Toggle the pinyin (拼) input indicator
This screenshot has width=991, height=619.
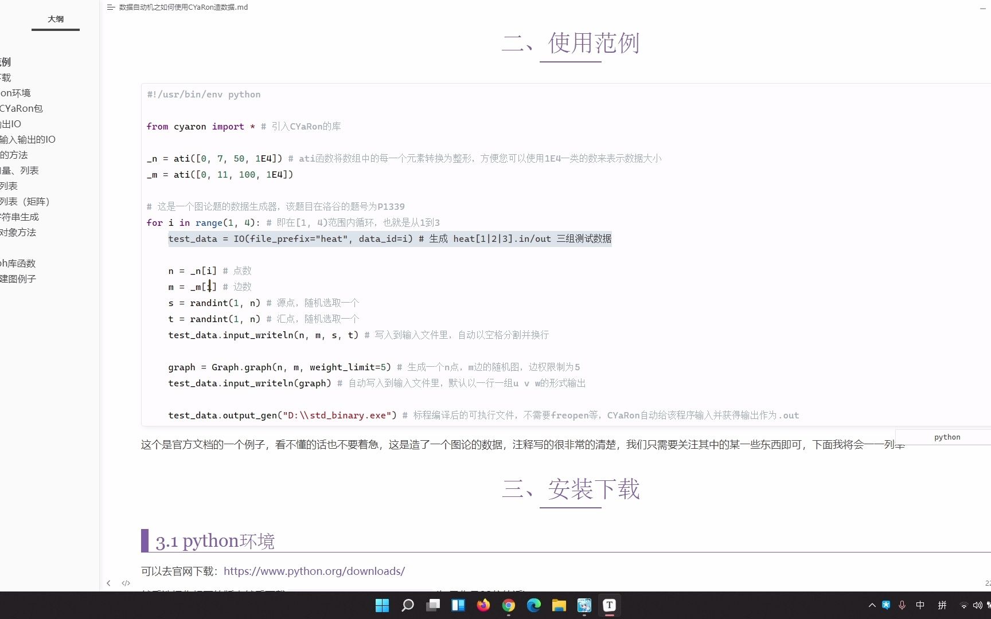(942, 605)
